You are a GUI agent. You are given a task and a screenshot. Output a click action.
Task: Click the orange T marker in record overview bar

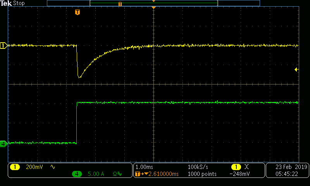tap(120, 4)
